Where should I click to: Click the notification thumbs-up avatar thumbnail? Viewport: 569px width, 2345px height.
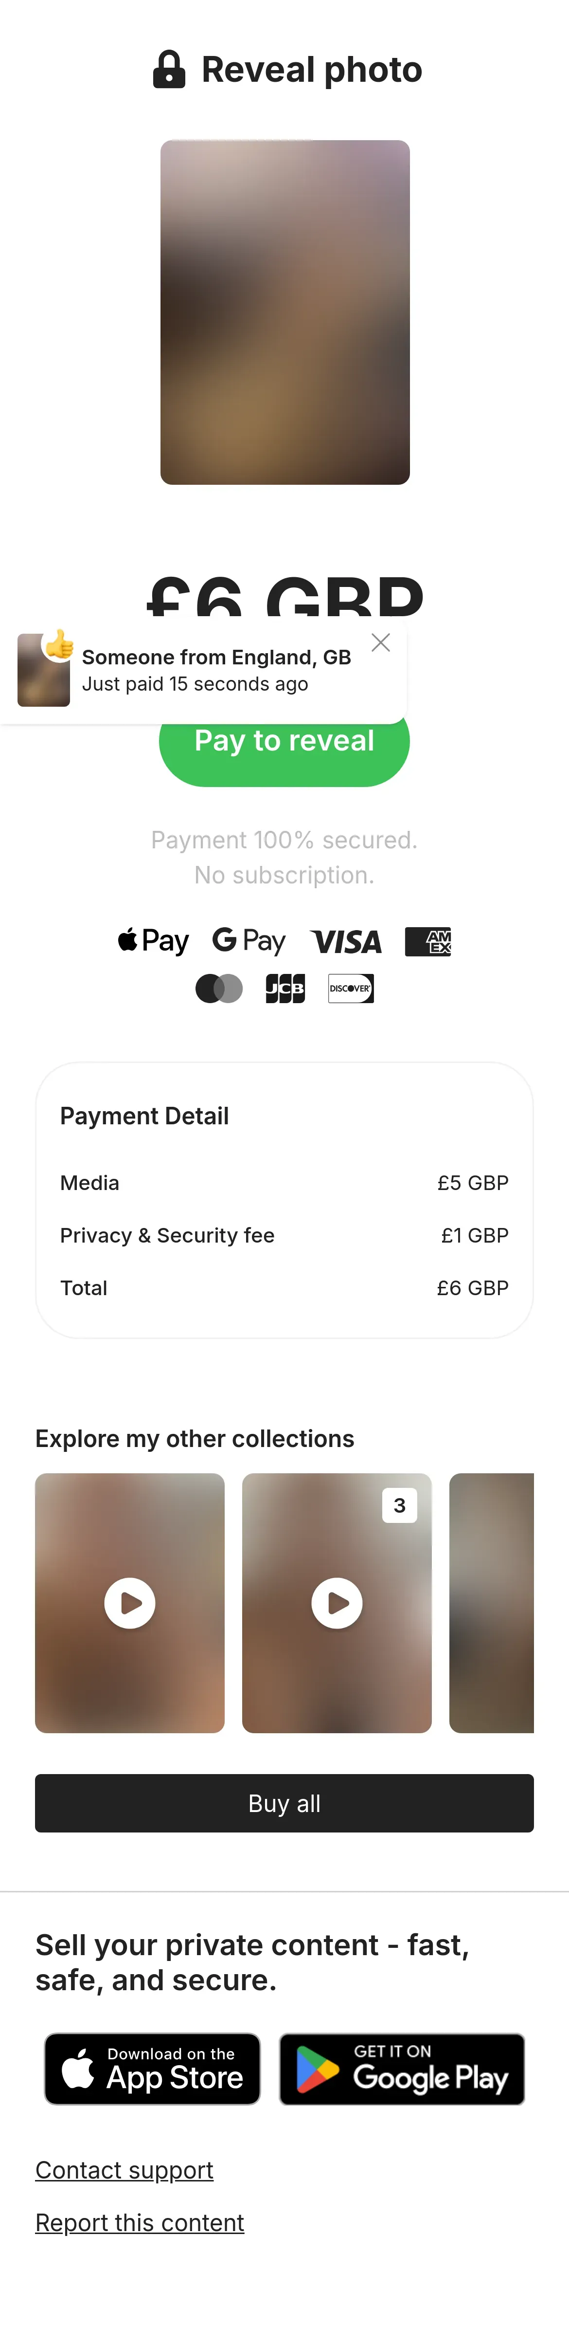pos(44,670)
